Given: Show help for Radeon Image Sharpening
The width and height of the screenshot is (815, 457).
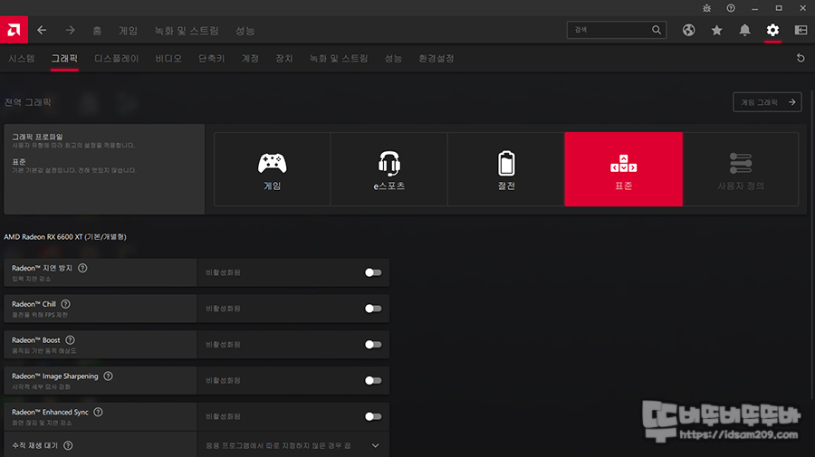Looking at the screenshot, I should pyautogui.click(x=108, y=376).
